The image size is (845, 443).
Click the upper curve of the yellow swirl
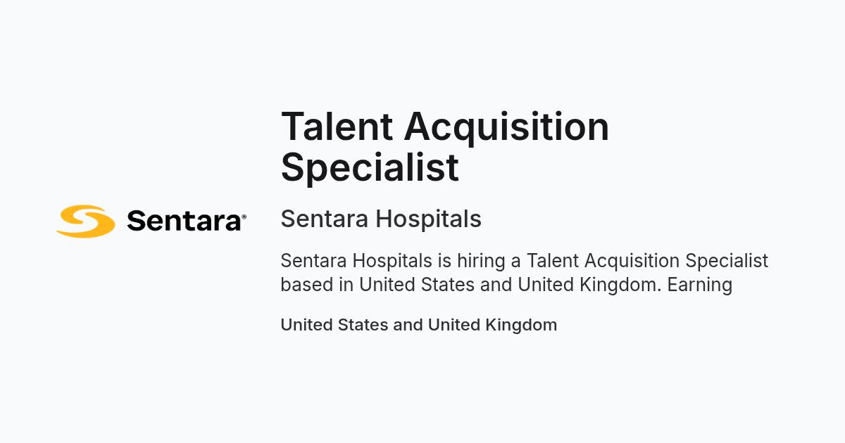[x=87, y=211]
